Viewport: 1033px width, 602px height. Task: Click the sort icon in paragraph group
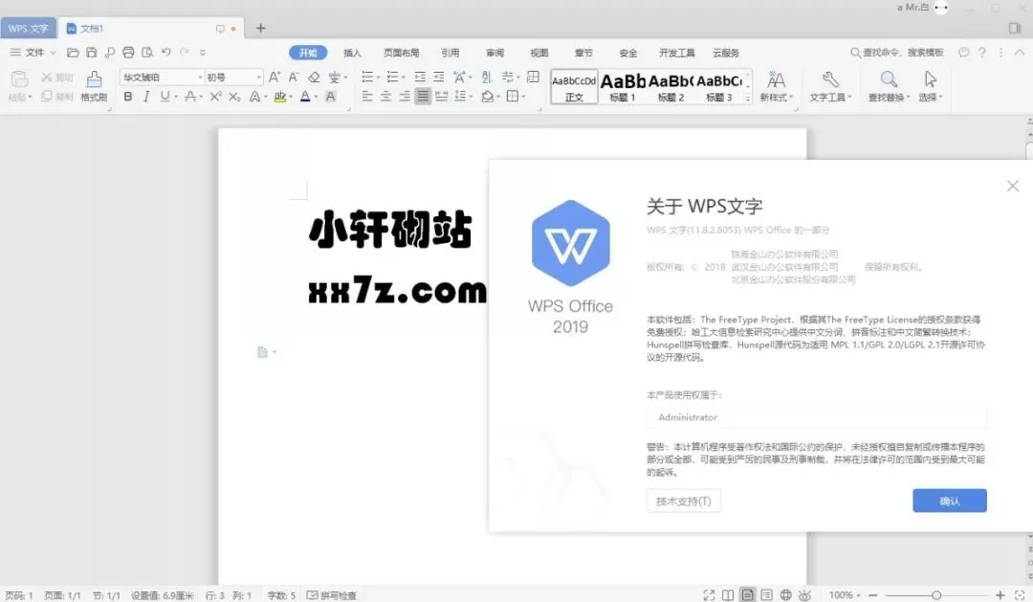[486, 78]
